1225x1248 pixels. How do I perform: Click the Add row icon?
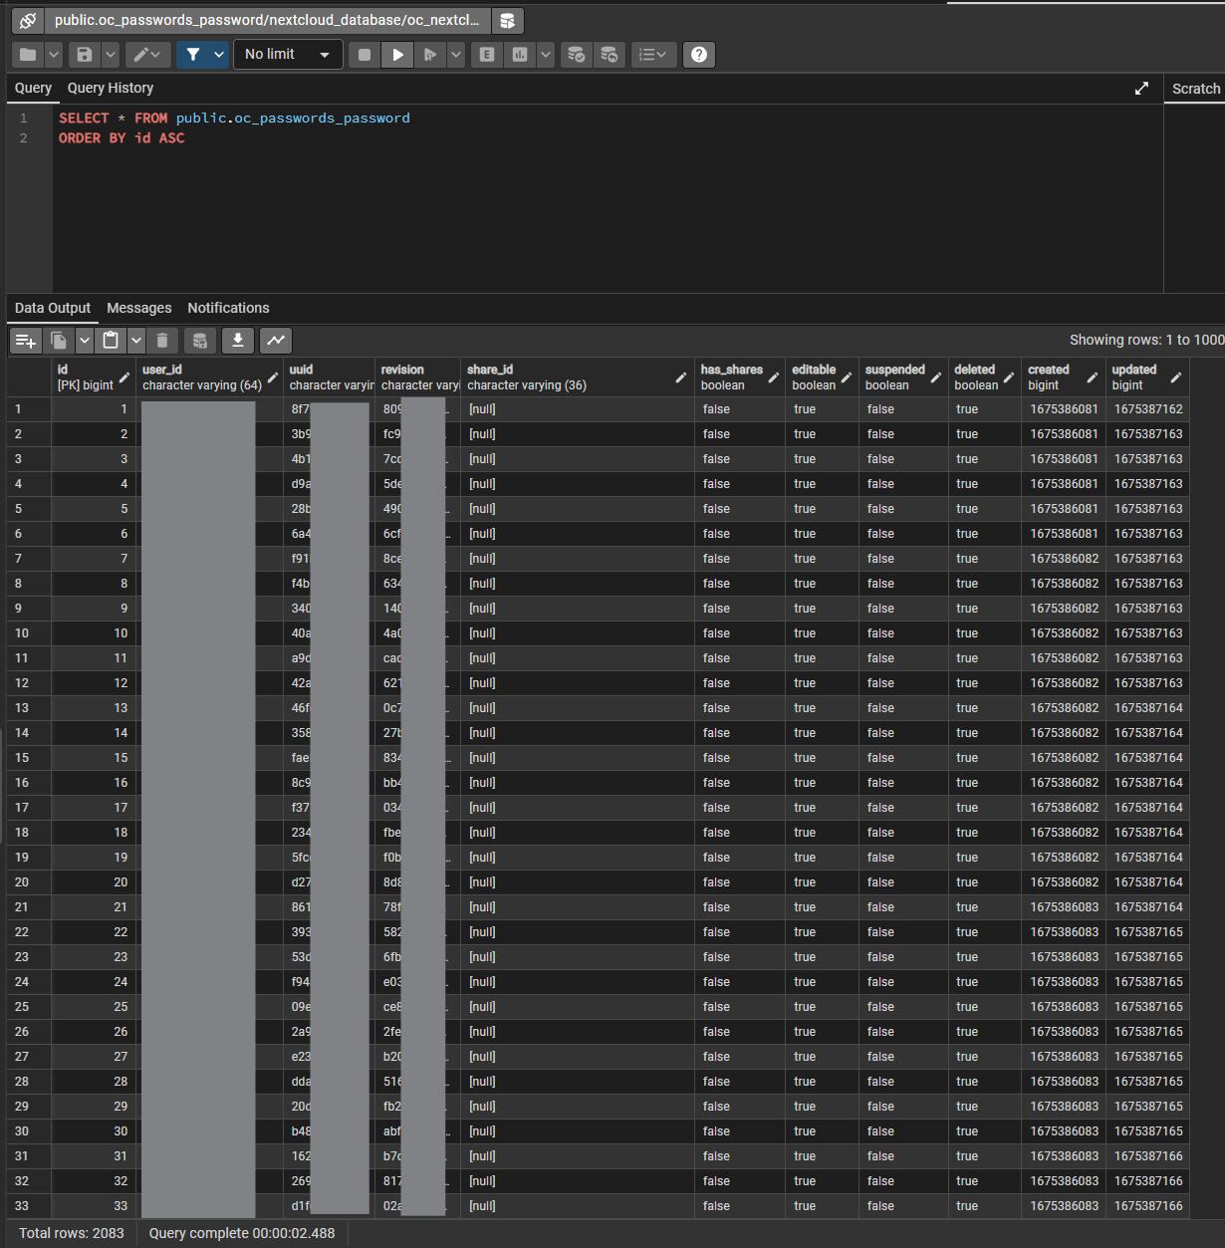(26, 341)
